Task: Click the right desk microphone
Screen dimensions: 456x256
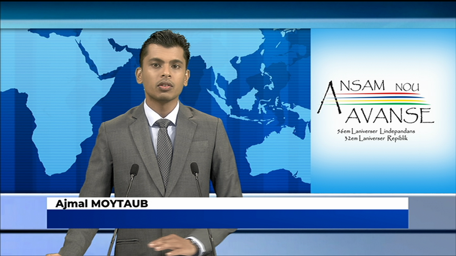Action: point(195,168)
